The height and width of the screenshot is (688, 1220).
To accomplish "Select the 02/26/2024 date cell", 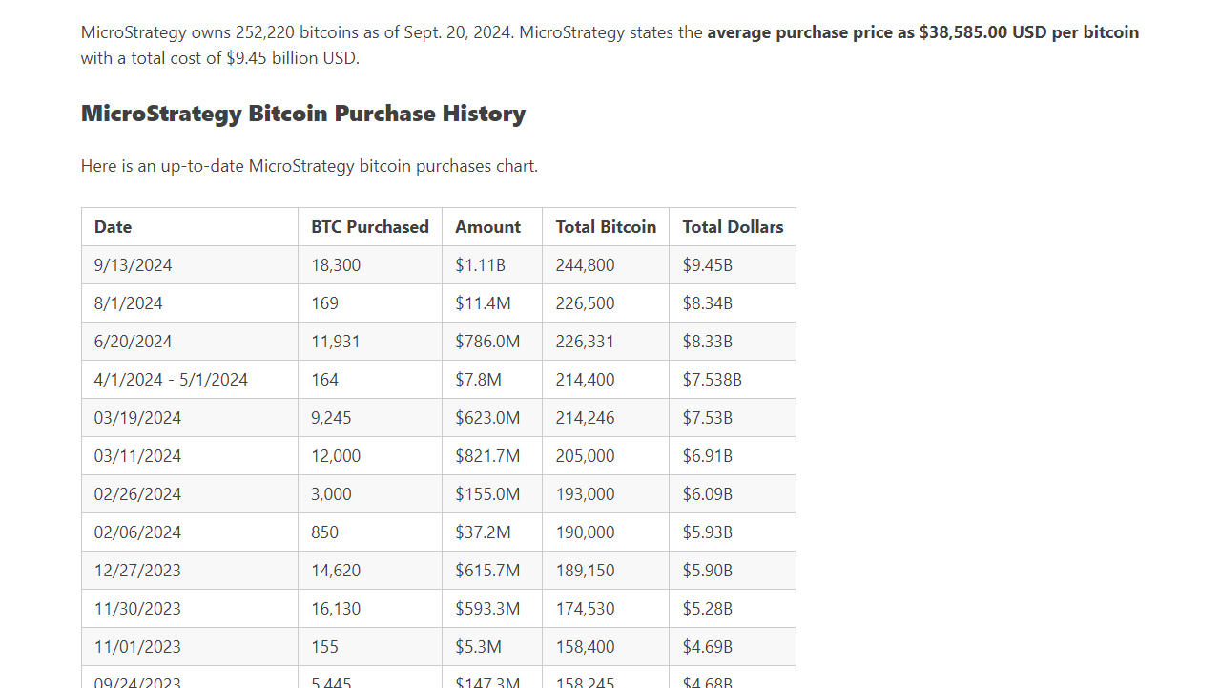I will pos(190,494).
